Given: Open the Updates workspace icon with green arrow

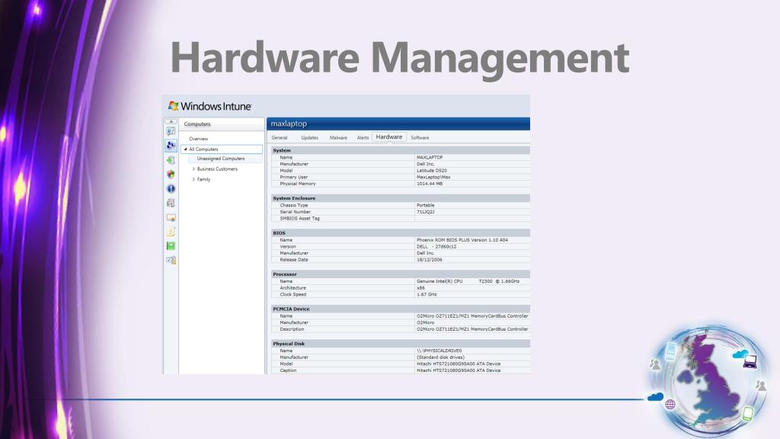Looking at the screenshot, I should pyautogui.click(x=171, y=160).
